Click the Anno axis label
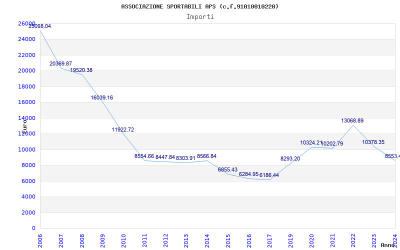This screenshot has width=400, height=250. tap(388, 245)
